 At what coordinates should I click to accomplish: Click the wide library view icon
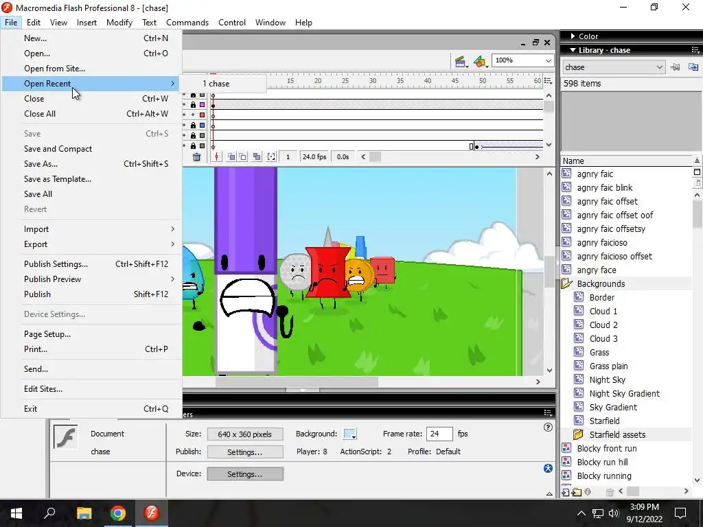click(x=697, y=172)
